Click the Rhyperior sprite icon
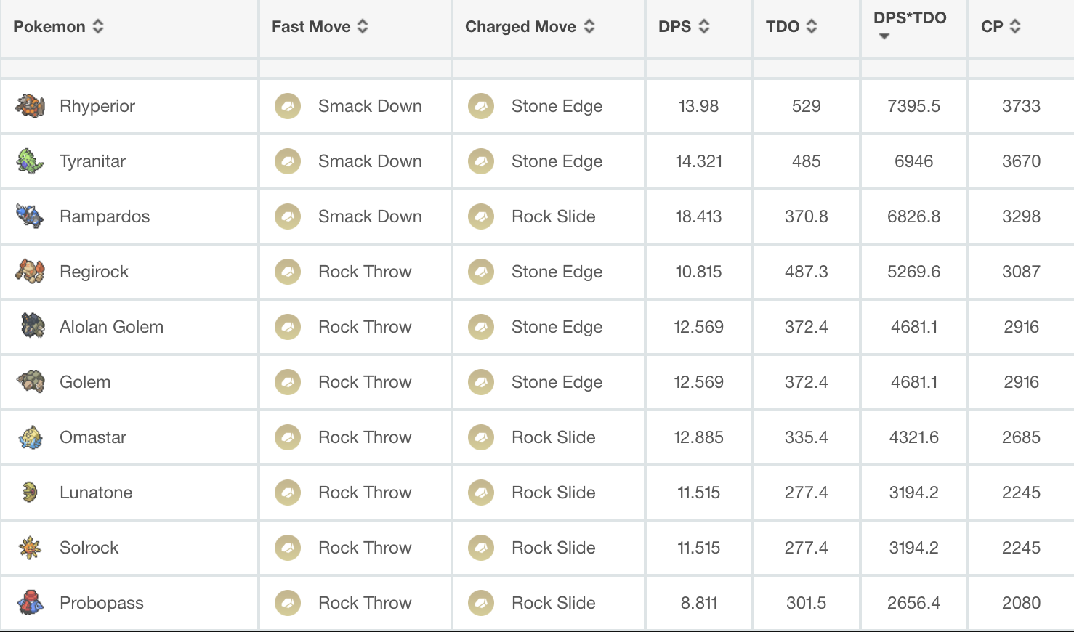This screenshot has height=632, width=1074. click(30, 106)
